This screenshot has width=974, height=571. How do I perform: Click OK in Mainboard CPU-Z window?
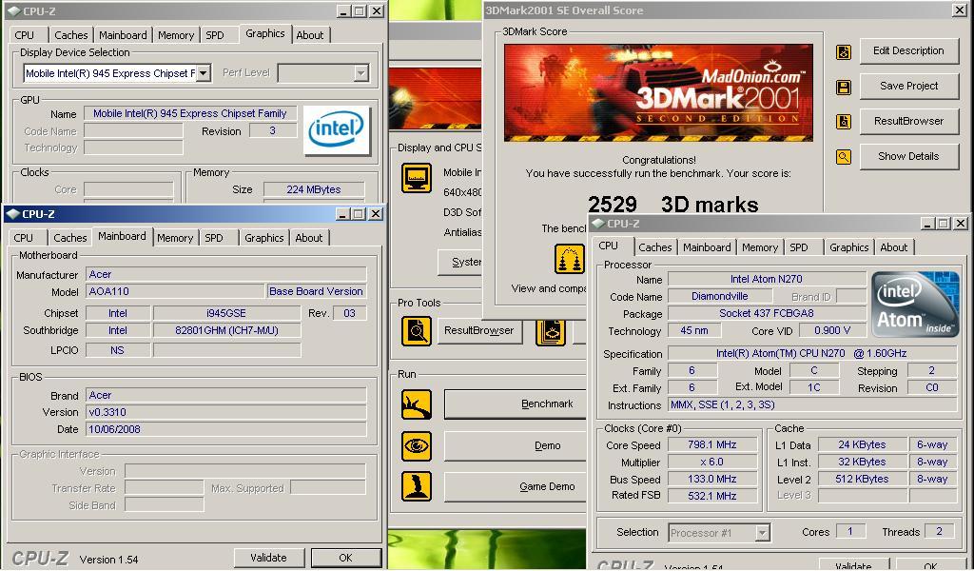pyautogui.click(x=346, y=558)
